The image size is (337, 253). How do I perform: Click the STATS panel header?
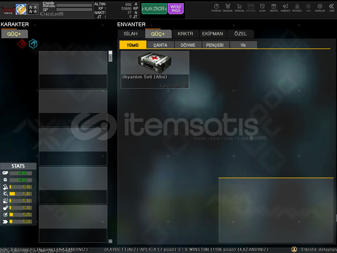(18, 166)
